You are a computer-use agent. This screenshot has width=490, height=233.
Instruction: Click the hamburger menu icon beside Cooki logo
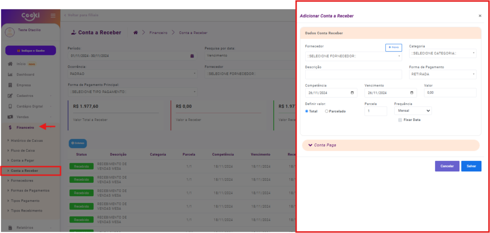53,15
